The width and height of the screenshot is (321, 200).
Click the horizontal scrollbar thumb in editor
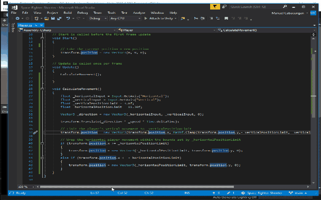click(x=137, y=187)
